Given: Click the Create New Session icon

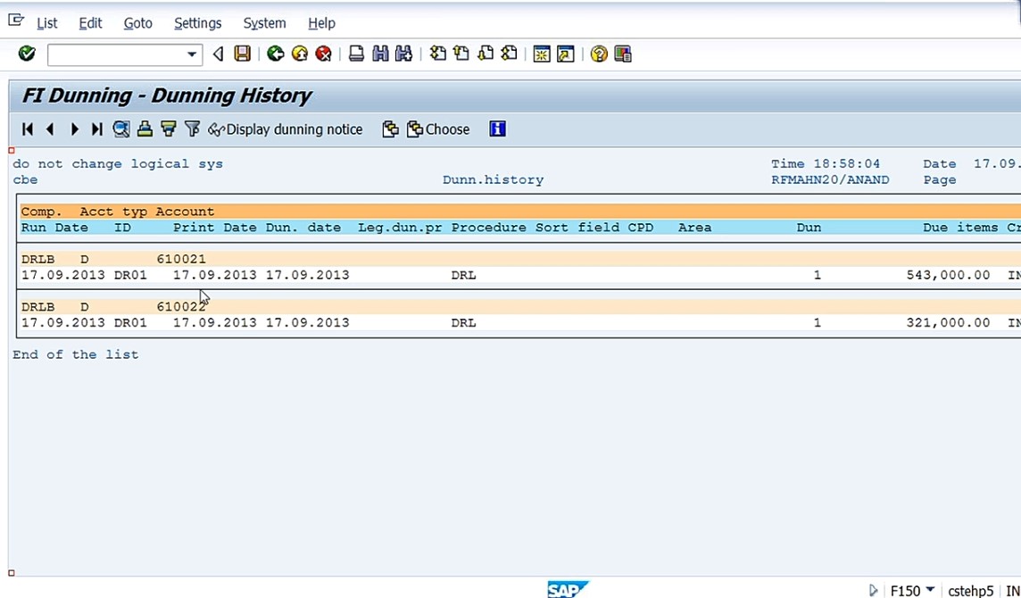Looking at the screenshot, I should (541, 54).
